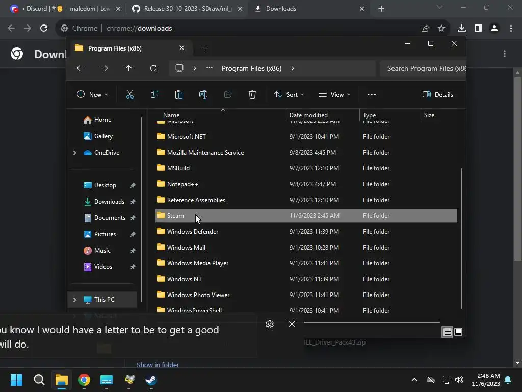The width and height of the screenshot is (522, 392).
Task: Select the Mozilla Maintenance Service folder
Action: 306,152
